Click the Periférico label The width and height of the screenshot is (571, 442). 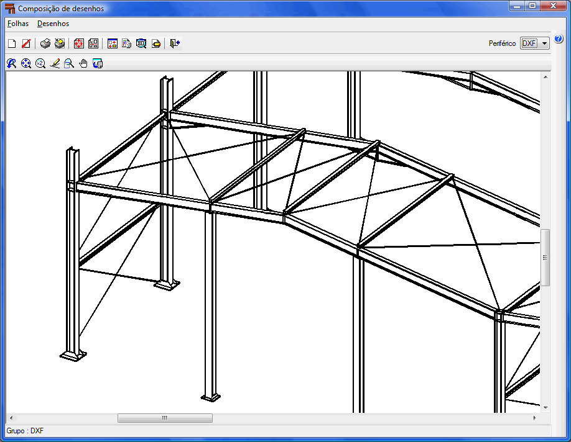click(x=502, y=43)
